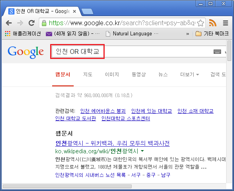Open related search 인천대학교 스포츠센터
The height and width of the screenshot is (191, 234).
(126, 118)
